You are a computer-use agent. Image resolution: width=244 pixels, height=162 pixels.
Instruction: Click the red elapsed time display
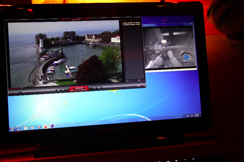79,88
